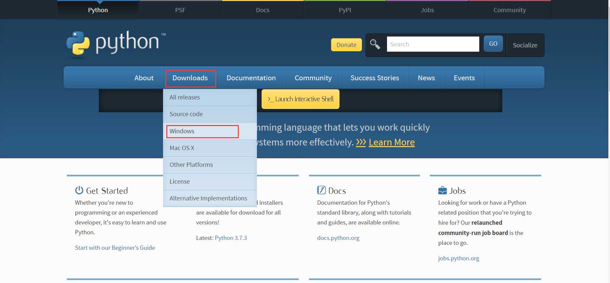Open the Success Stories navigation menu

[x=374, y=78]
